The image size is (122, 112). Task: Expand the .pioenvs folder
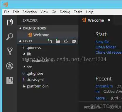23,48
